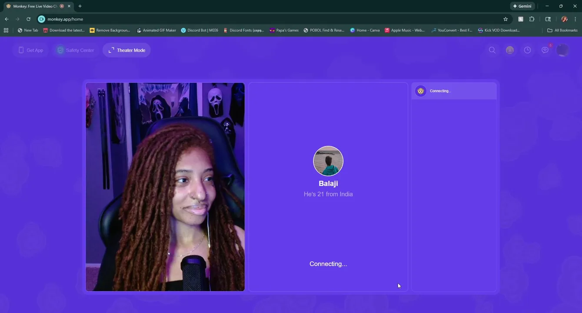The height and width of the screenshot is (313, 582).
Task: Open the search magnifier icon
Action: (492, 50)
